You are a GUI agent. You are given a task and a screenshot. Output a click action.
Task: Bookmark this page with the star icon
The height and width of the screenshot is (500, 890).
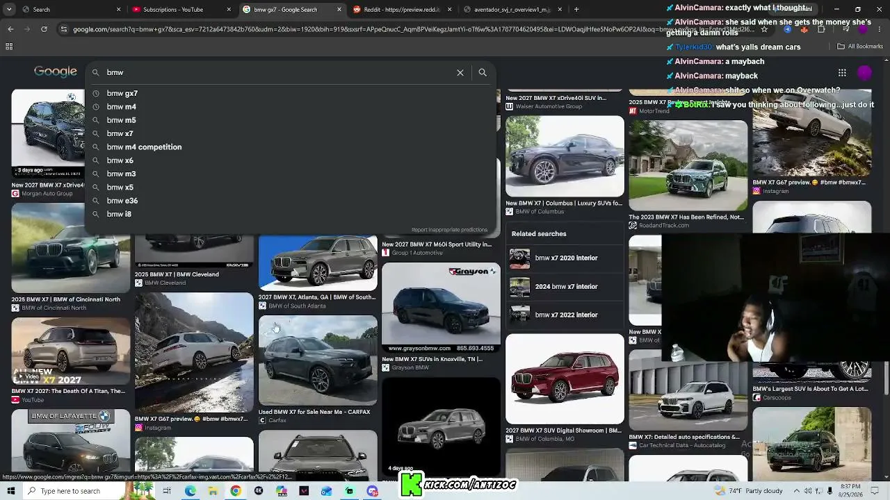tap(764, 29)
